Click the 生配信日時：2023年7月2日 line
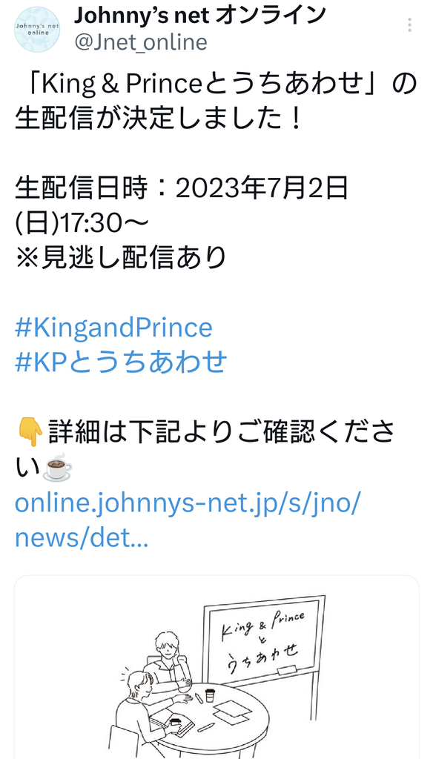 pyautogui.click(x=182, y=189)
